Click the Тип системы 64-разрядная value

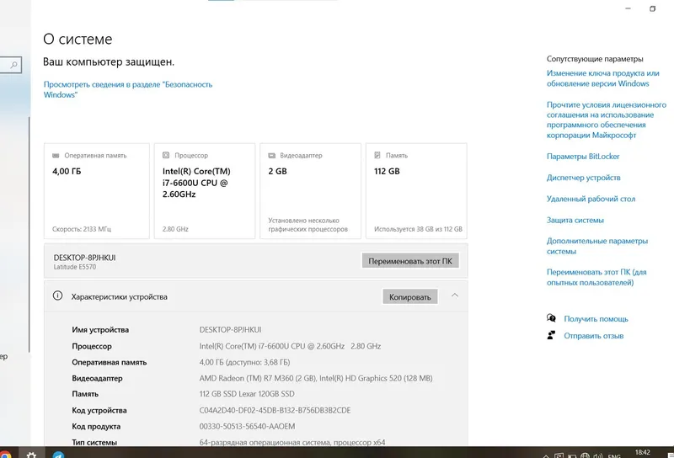click(x=292, y=442)
